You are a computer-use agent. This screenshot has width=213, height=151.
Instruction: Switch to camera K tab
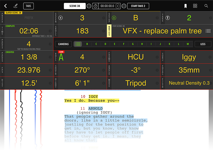[x=169, y=44]
